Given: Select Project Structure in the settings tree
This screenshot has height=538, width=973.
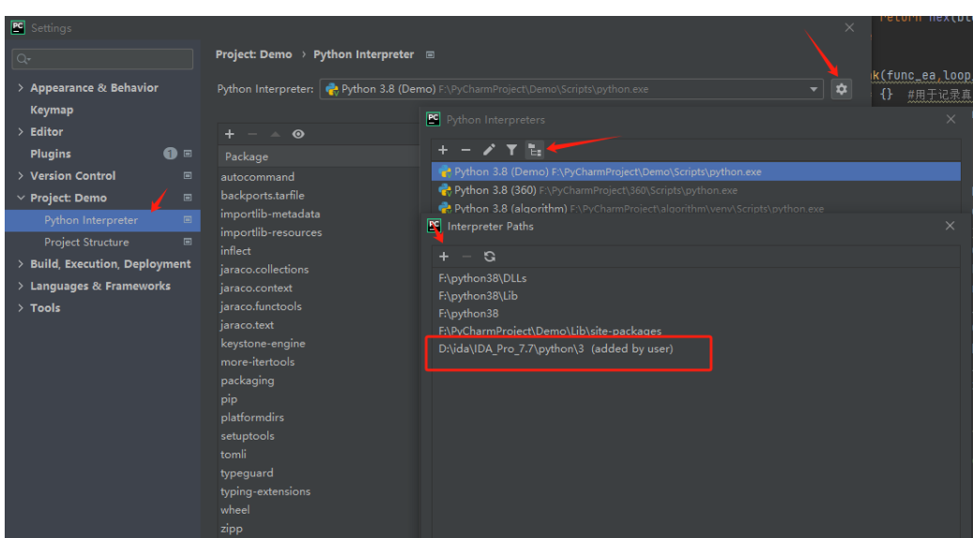Looking at the screenshot, I should pos(86,243).
